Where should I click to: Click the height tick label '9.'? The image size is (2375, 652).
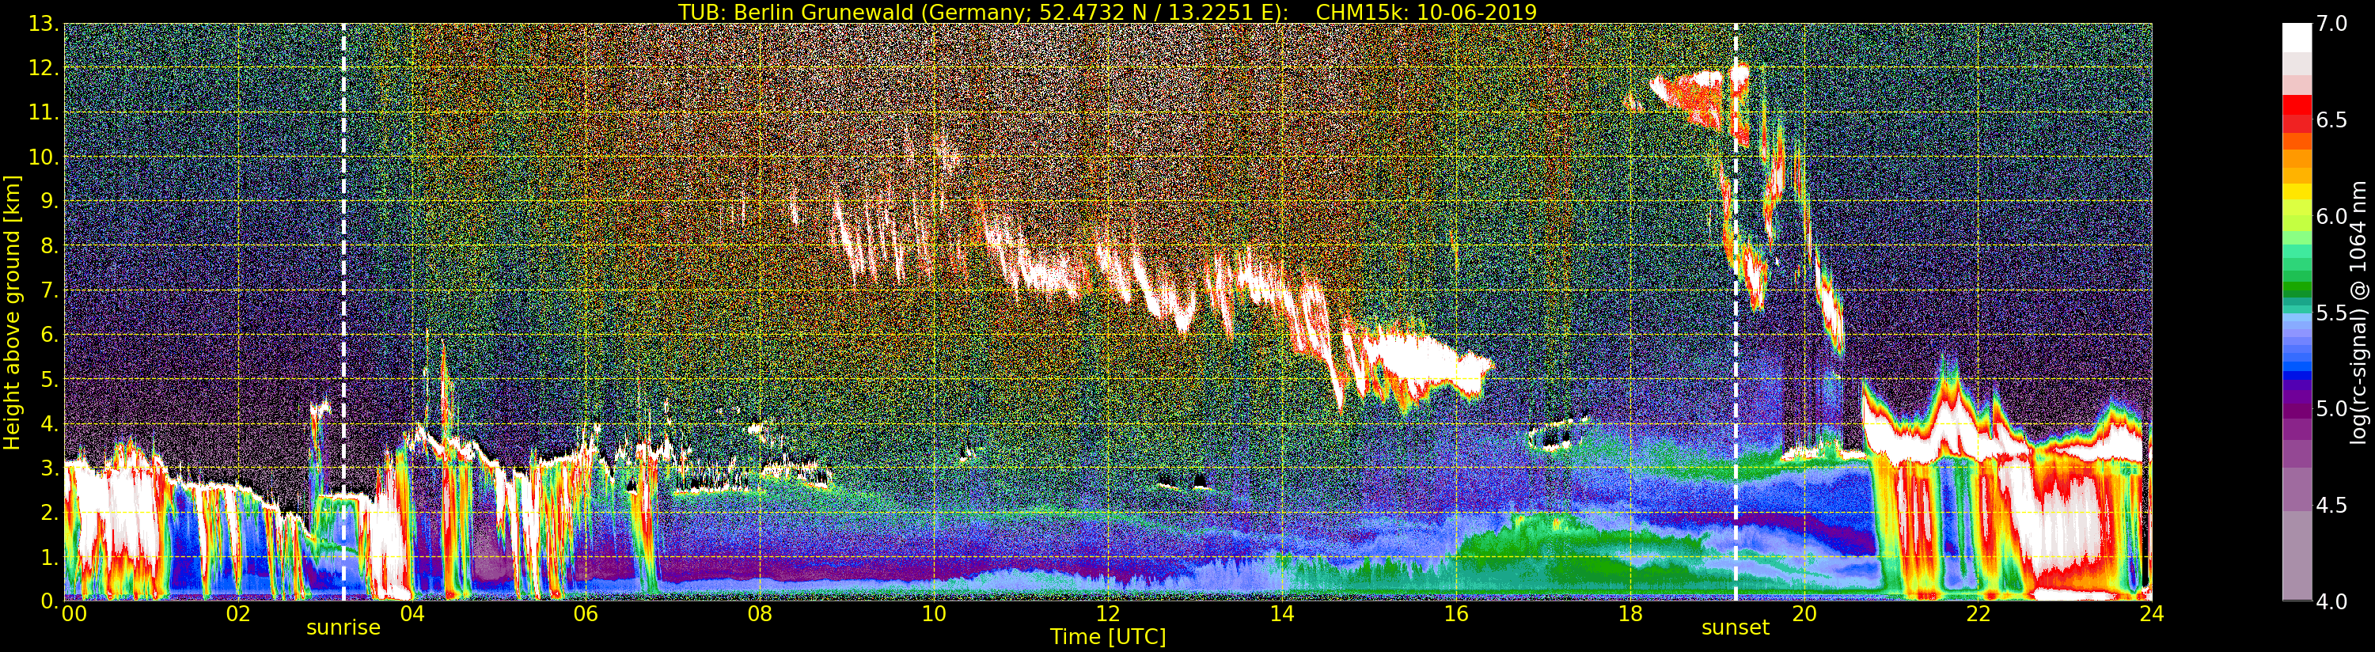coord(49,201)
